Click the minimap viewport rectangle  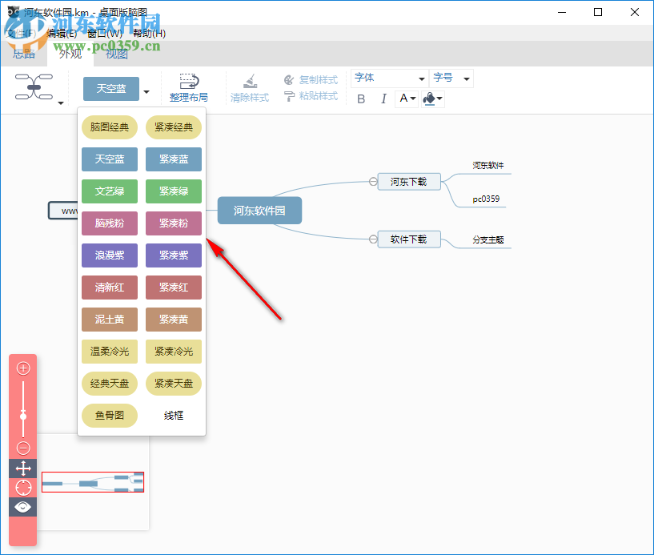point(92,481)
